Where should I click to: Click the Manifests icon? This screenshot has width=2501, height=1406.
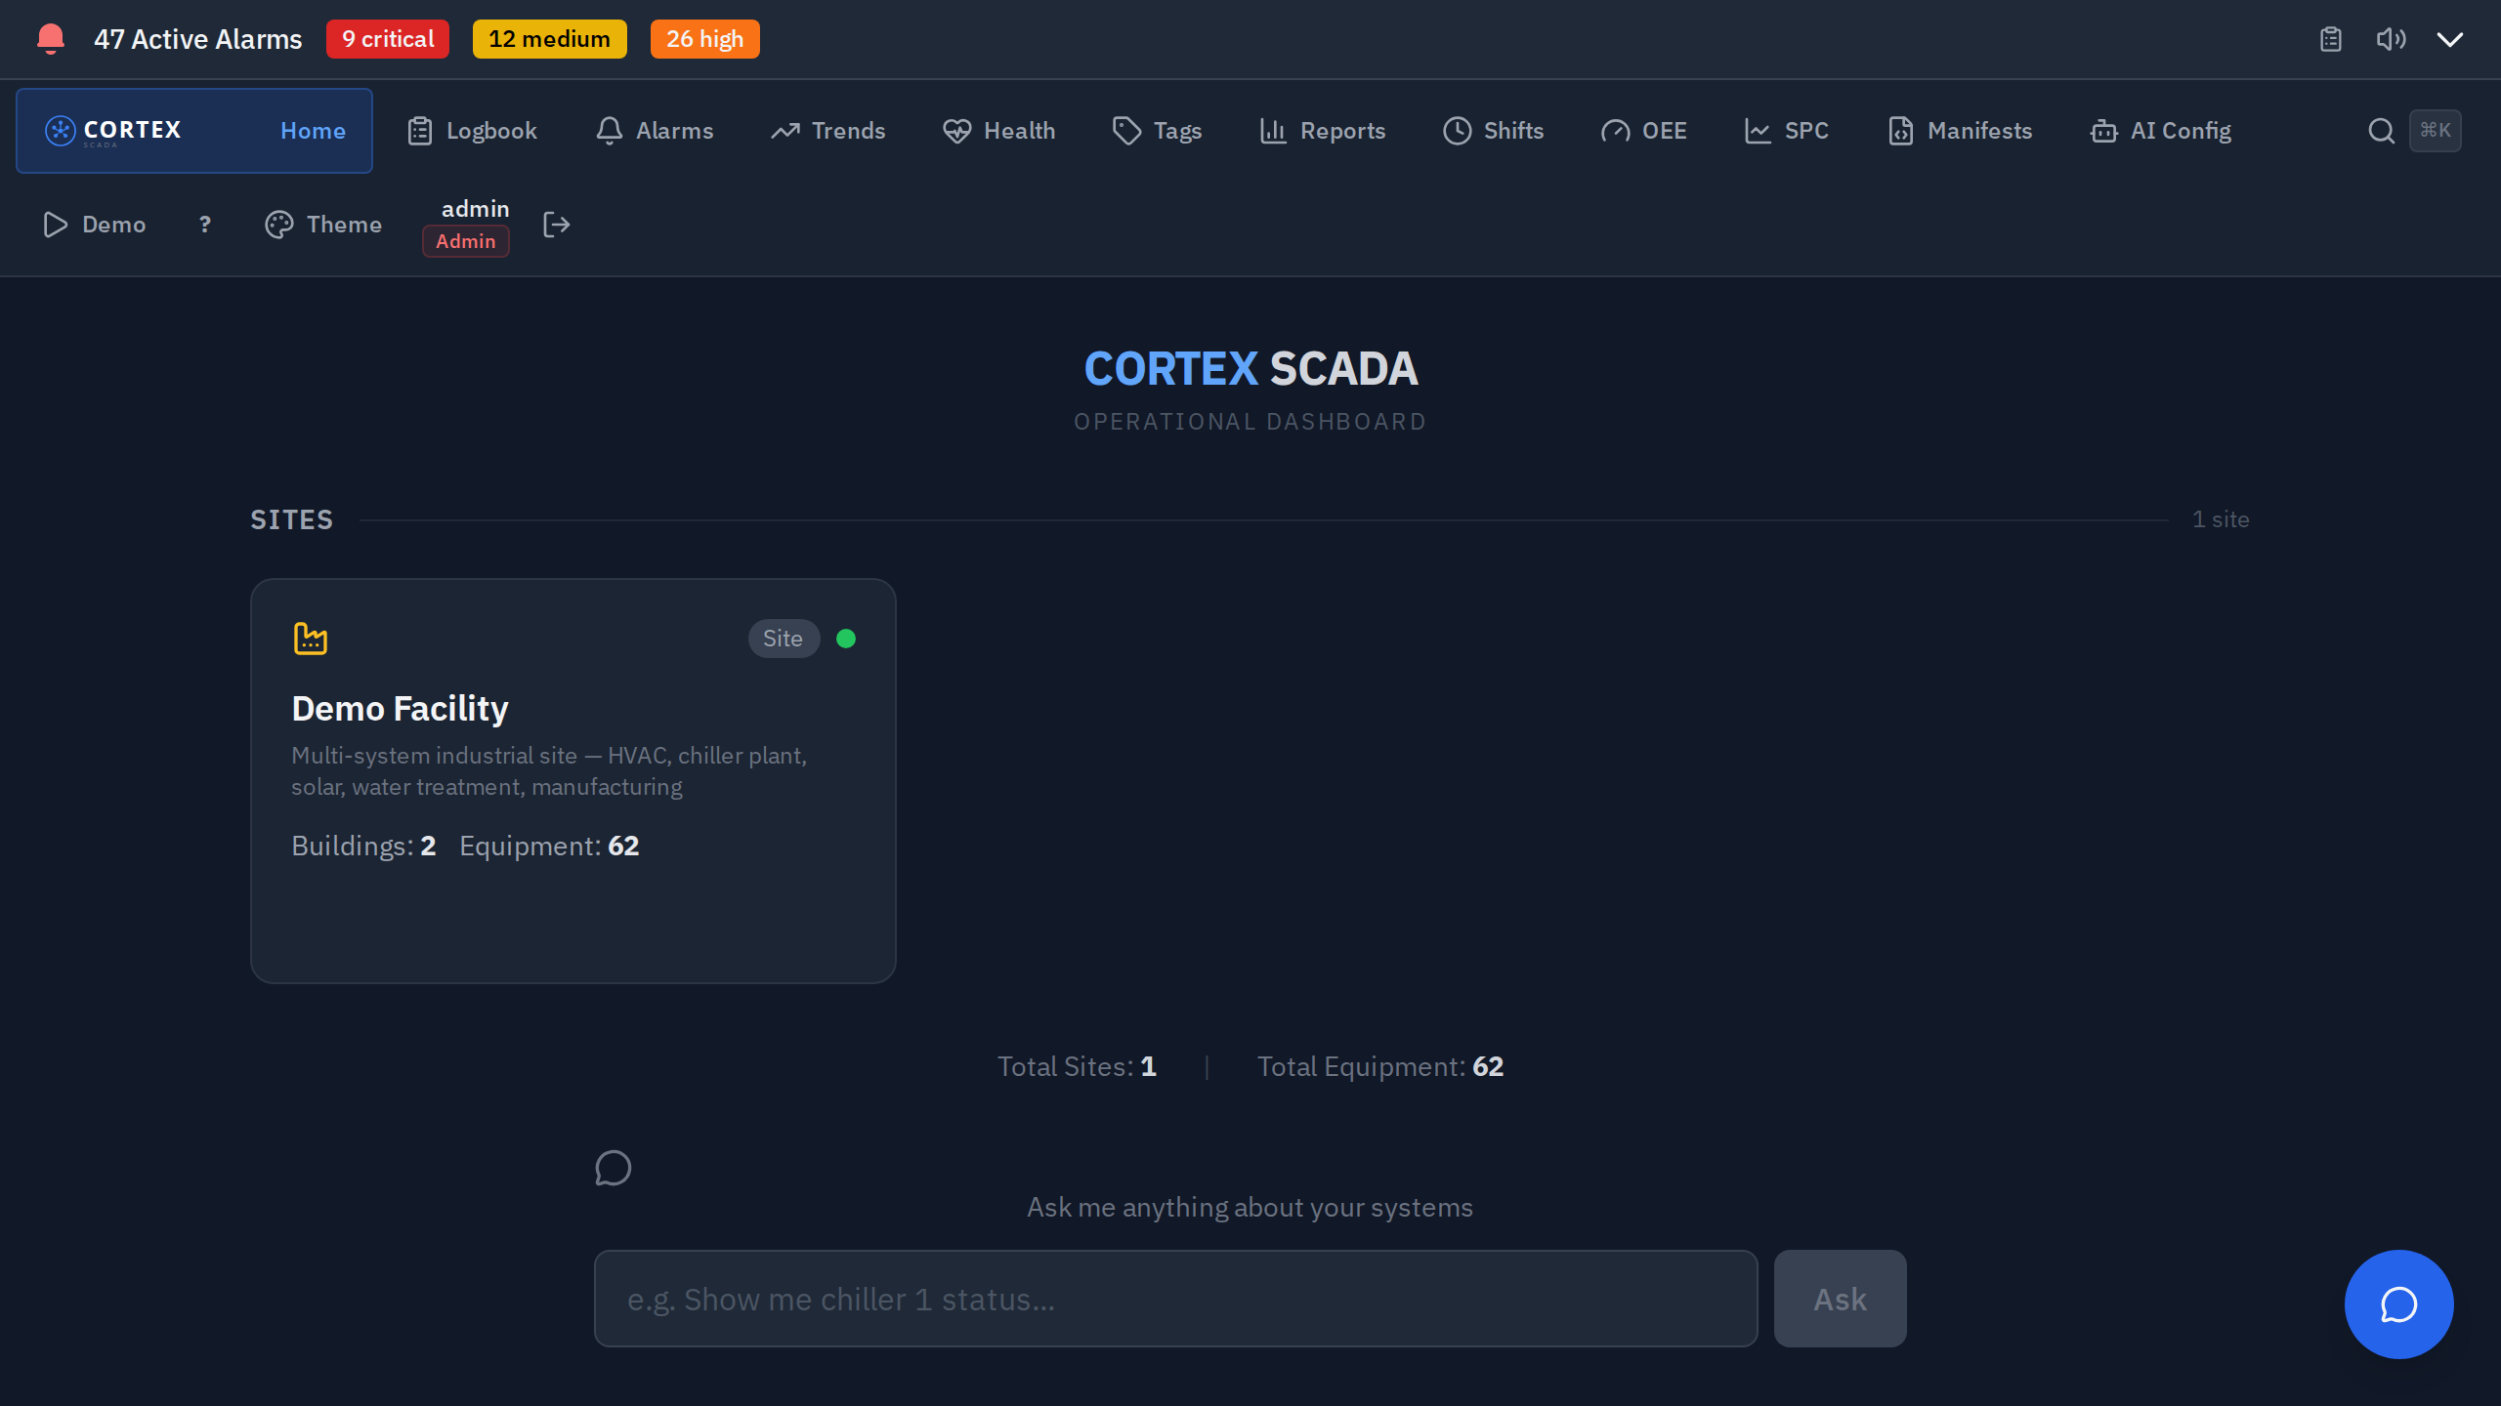(x=1899, y=130)
